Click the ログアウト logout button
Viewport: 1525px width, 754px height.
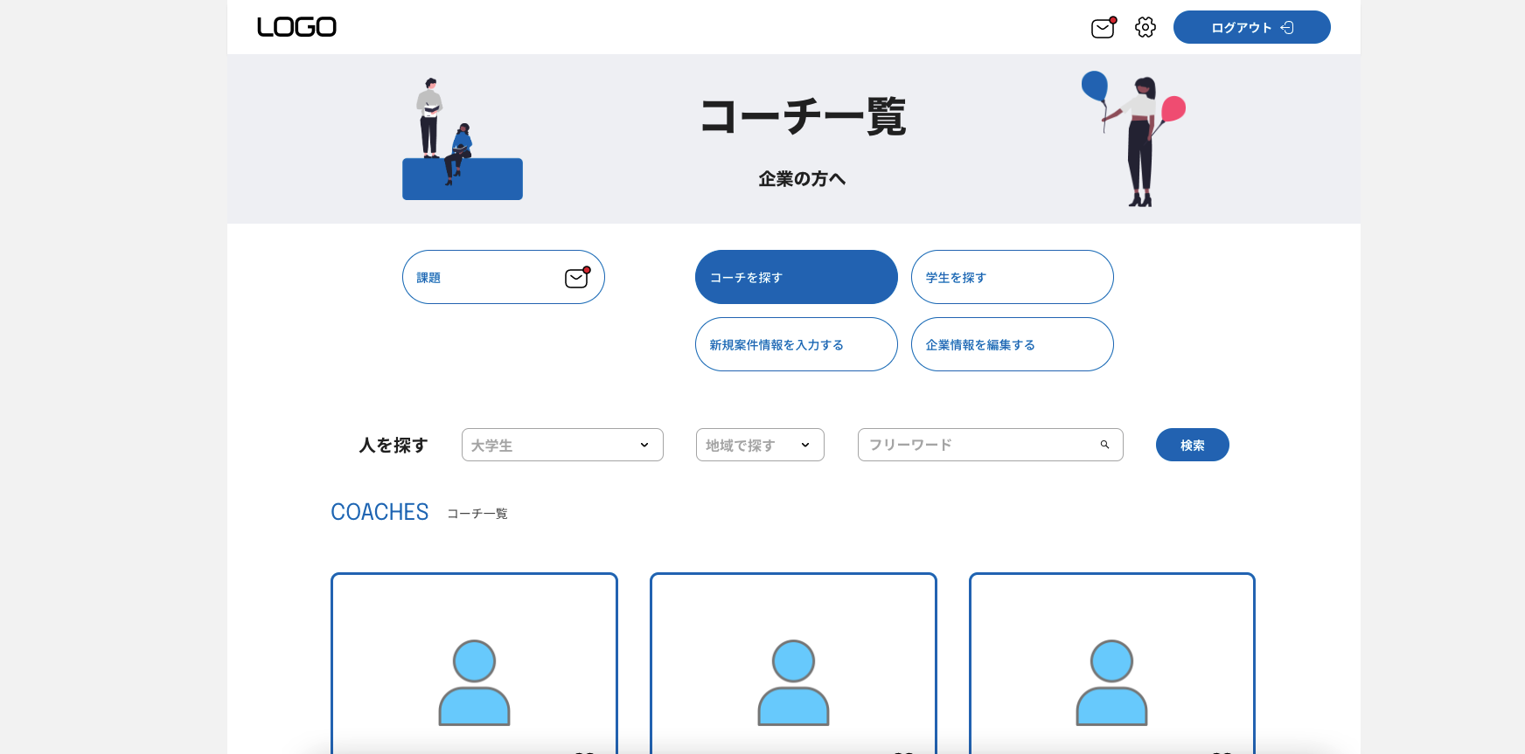1252,27
